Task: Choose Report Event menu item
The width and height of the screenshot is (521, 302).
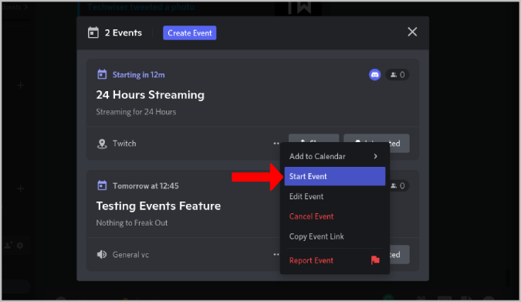Action: pos(334,260)
